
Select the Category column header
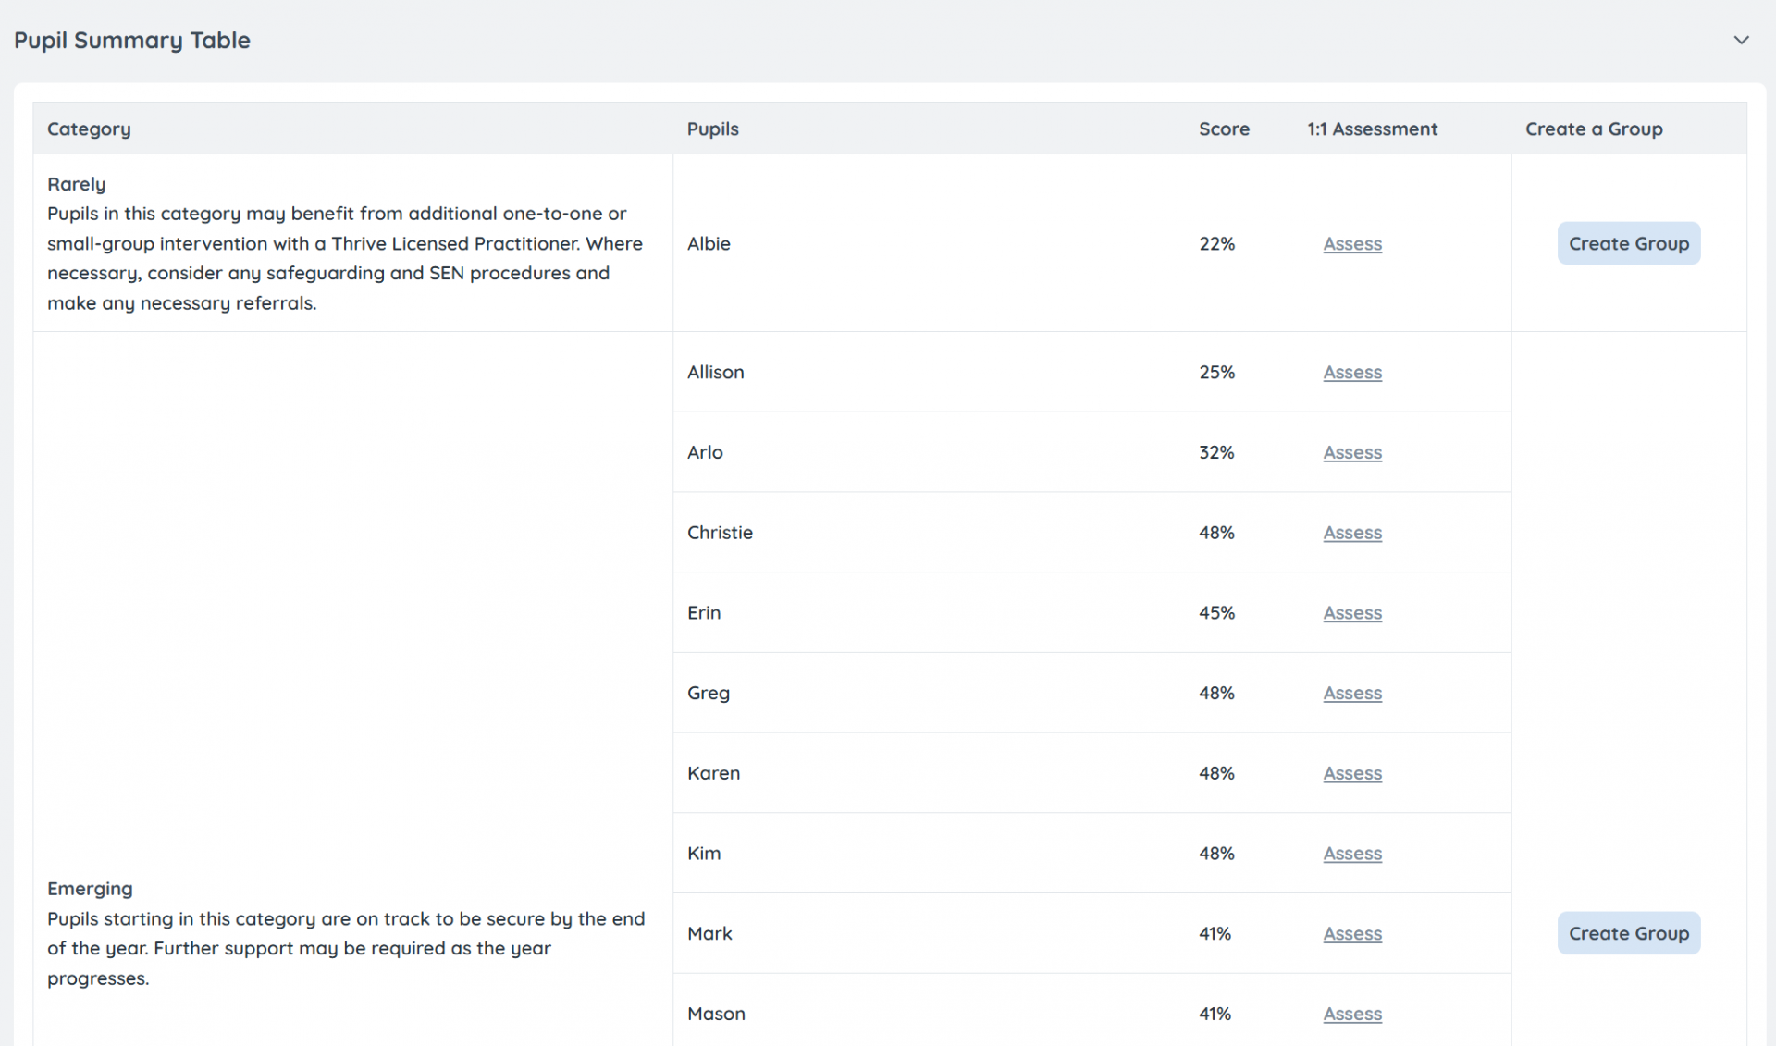tap(89, 129)
